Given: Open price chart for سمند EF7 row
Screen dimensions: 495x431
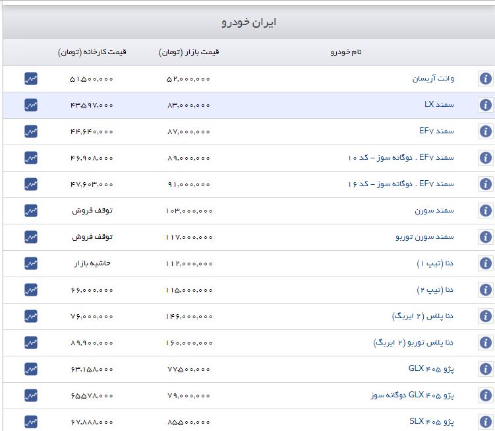Looking at the screenshot, I should [x=31, y=131].
